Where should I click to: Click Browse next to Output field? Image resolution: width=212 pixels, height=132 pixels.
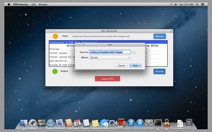pyautogui.click(x=160, y=71)
